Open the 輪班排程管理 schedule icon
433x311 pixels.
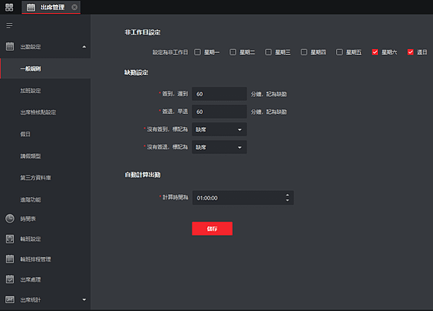click(9, 259)
